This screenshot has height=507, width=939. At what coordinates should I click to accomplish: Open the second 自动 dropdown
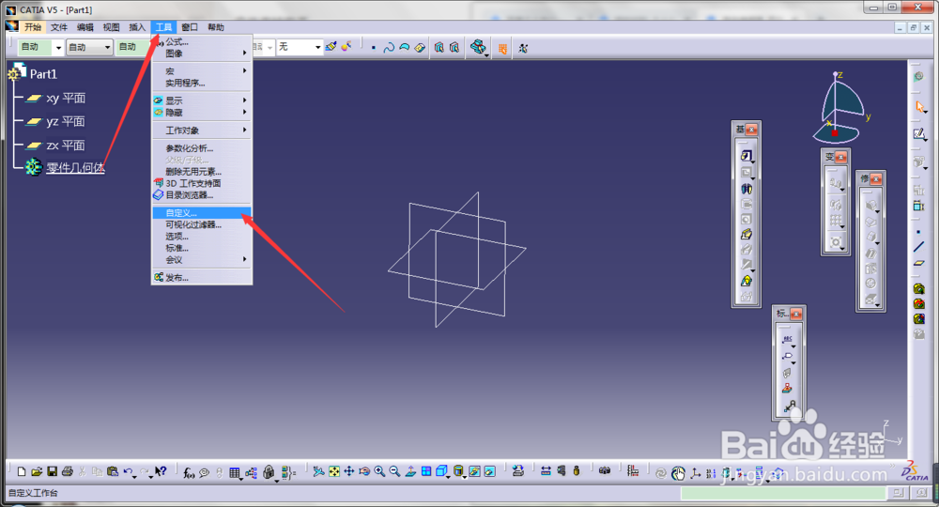107,47
